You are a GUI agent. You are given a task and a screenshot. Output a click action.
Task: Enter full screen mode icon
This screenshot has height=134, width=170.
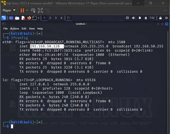(40, 10)
